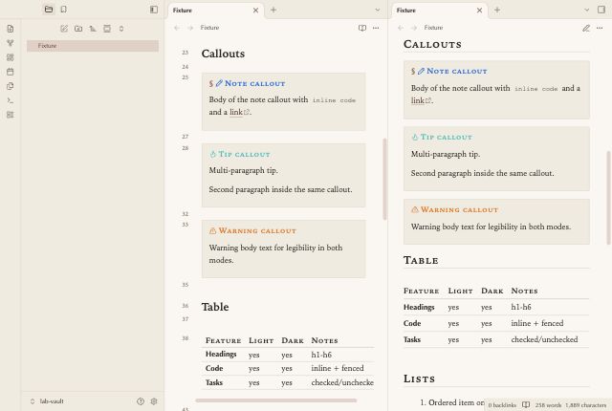Open the lab-vault vault switcher
This screenshot has width=612, height=411.
pos(47,401)
